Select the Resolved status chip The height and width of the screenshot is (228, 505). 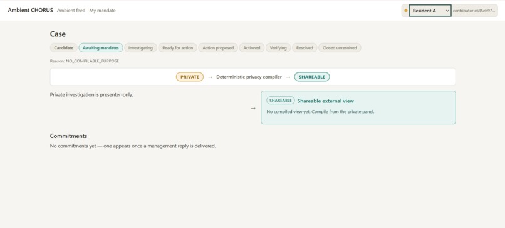coord(305,48)
